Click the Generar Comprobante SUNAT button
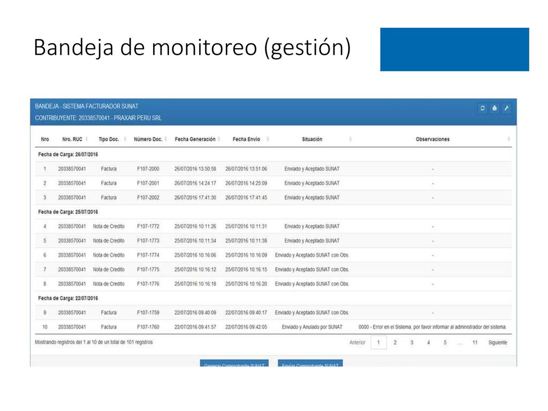Screen dimensions: 548x411 234,363
